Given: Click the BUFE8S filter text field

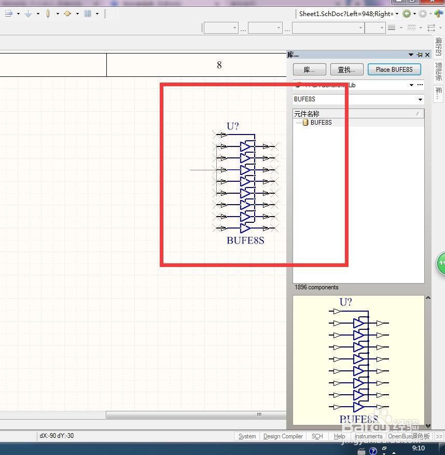Looking at the screenshot, I should tap(355, 99).
